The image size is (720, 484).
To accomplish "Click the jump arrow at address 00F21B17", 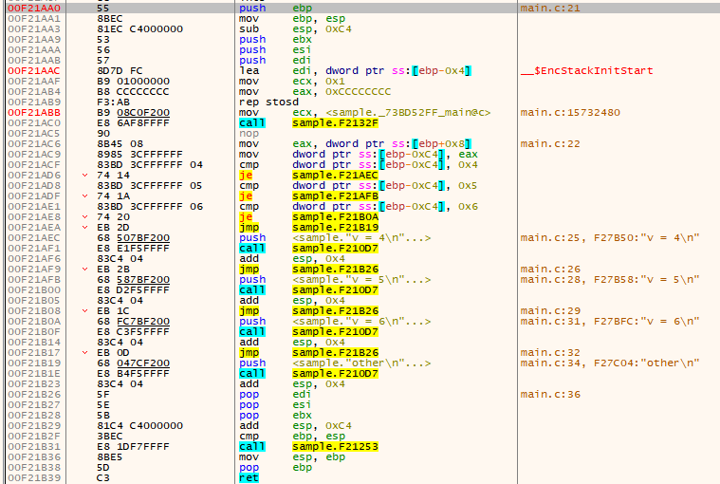I will [x=84, y=351].
